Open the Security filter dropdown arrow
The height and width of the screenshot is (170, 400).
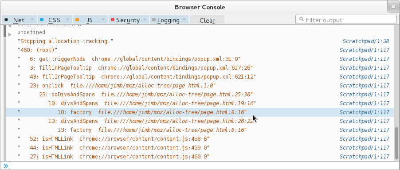point(145,20)
